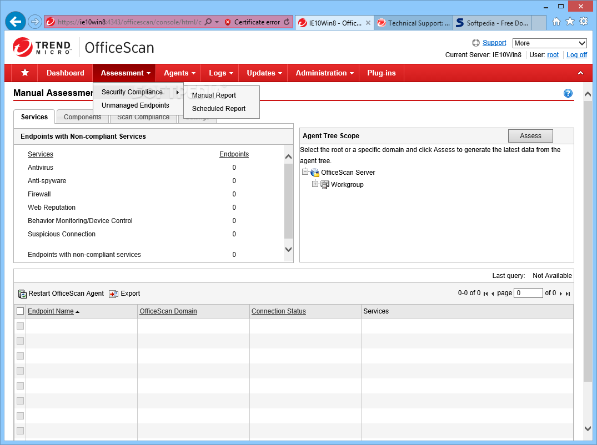Image resolution: width=597 pixels, height=445 pixels.
Task: Tick the sixth row checkbox in endpoint table
Action: click(21, 401)
